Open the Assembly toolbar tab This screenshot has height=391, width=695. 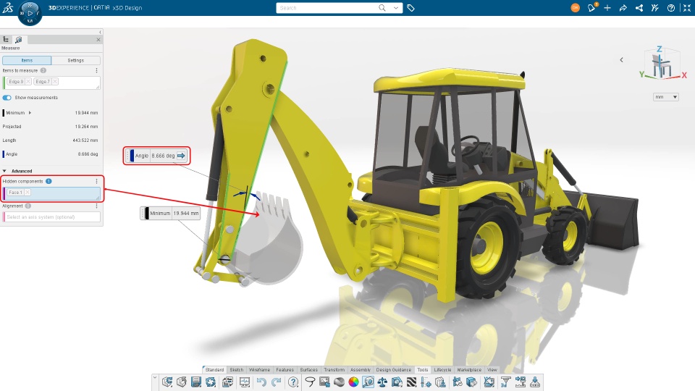[x=361, y=370]
